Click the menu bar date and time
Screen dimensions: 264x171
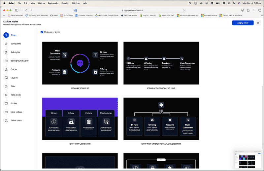click(x=252, y=3)
